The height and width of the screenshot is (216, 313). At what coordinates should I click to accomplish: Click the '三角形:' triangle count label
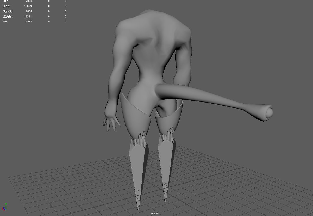(8, 16)
